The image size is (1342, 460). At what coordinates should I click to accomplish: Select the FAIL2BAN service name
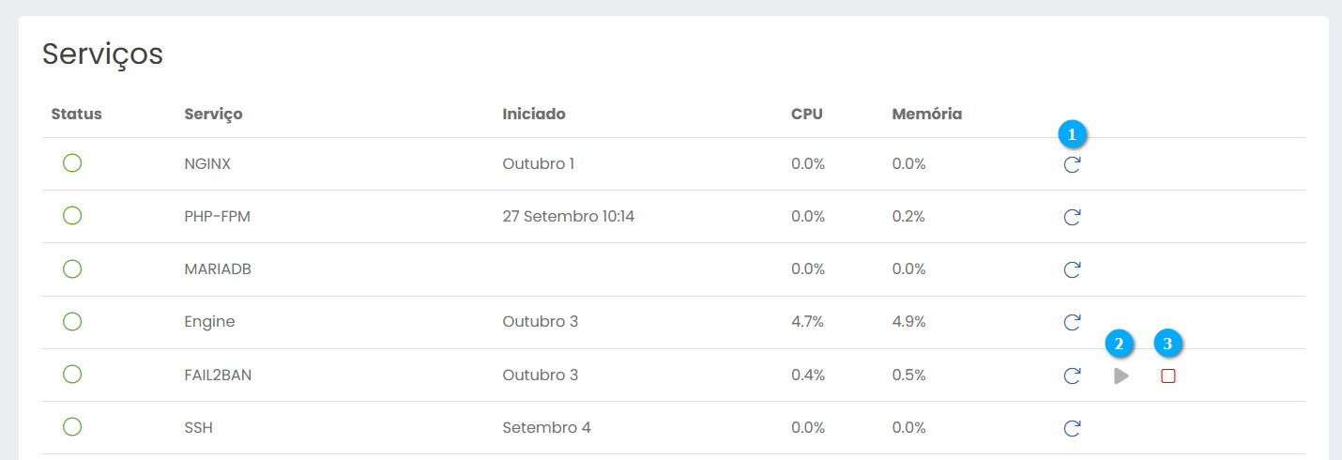coord(218,375)
